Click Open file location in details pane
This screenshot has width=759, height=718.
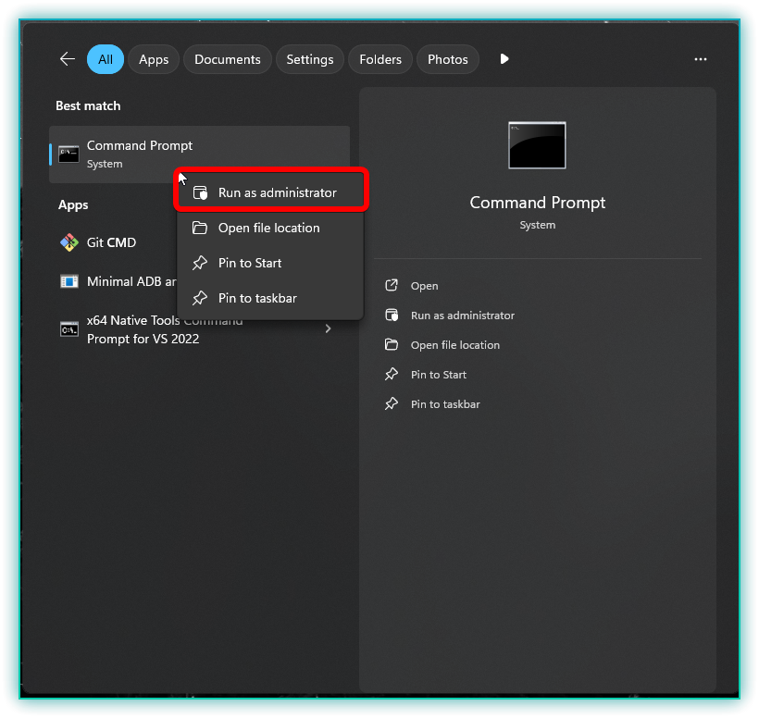pos(455,345)
